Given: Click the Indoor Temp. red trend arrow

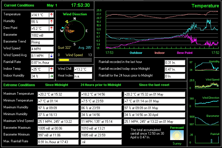Looking at the screenshot, I should click(x=51, y=69).
